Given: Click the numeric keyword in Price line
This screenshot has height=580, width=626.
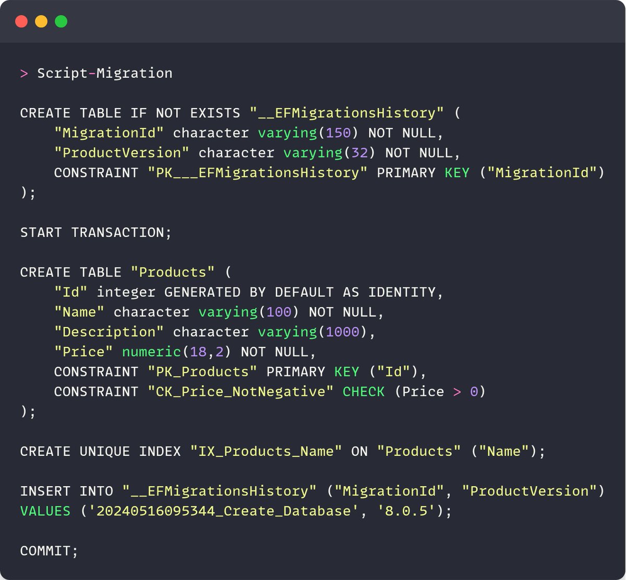Looking at the screenshot, I should (152, 352).
